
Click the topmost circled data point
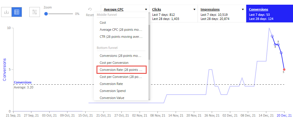pyautogui.click(x=272, y=36)
